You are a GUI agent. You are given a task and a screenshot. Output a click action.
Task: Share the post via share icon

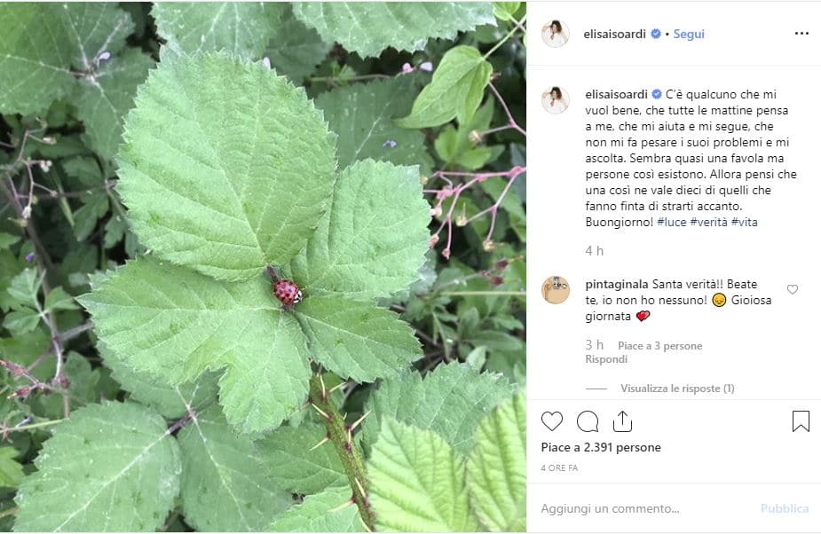(622, 421)
